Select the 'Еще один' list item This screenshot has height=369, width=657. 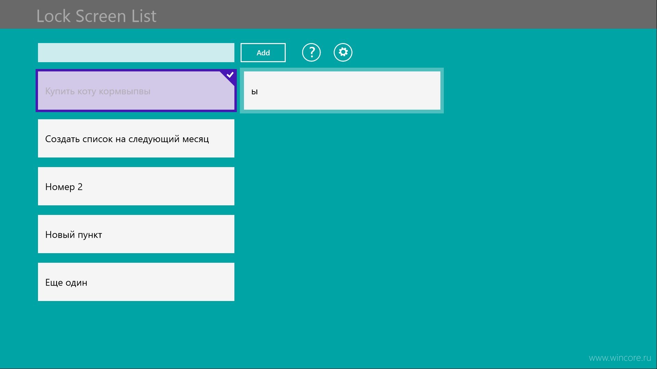point(136,282)
